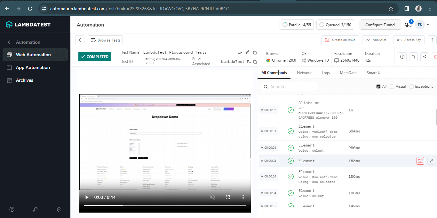Screen dimensions: 437x218
Task: Copy the Test ID with the copy icon
Action: [255, 62]
